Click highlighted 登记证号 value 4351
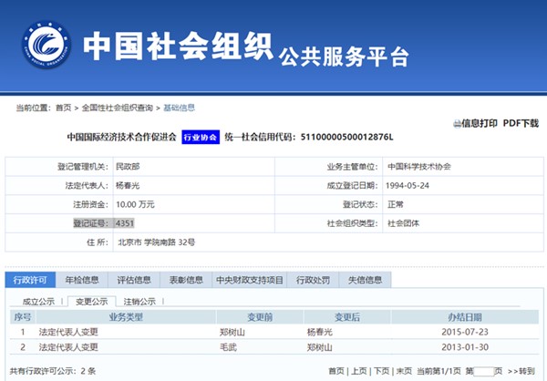The height and width of the screenshot is (381, 547). click(x=125, y=223)
